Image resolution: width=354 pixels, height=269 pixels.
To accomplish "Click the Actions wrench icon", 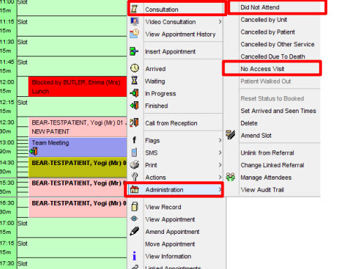I will [x=135, y=177].
